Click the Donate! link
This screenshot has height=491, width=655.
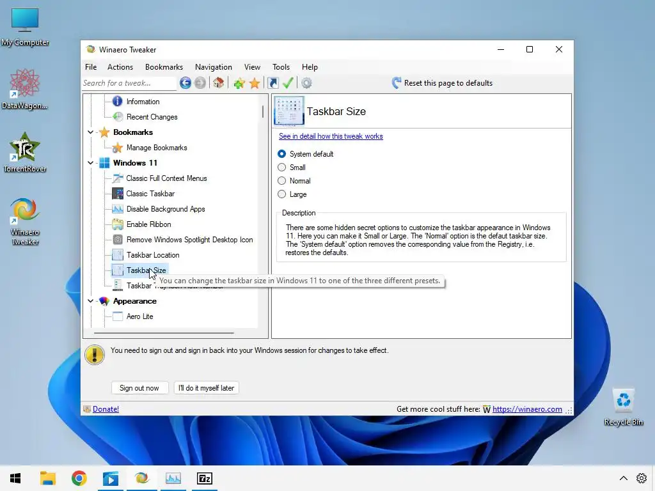point(106,409)
